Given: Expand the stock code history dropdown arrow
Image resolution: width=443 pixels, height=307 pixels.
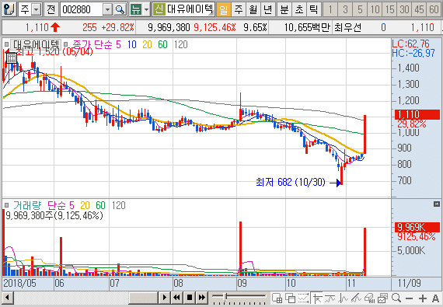Looking at the screenshot, I should point(107,10).
